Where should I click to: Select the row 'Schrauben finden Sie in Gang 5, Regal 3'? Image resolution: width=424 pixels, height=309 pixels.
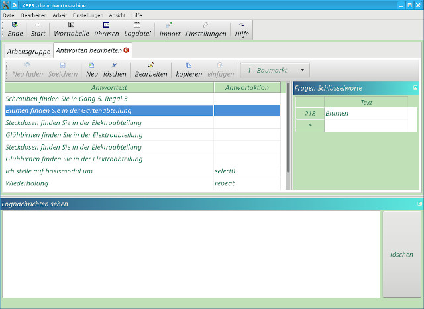[66, 99]
